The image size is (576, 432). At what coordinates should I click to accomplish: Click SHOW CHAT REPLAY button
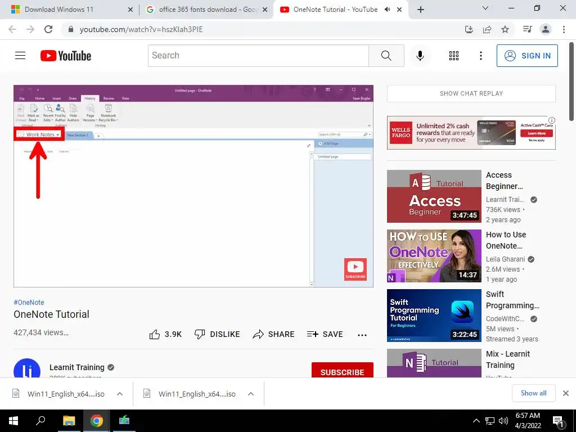coord(471,93)
